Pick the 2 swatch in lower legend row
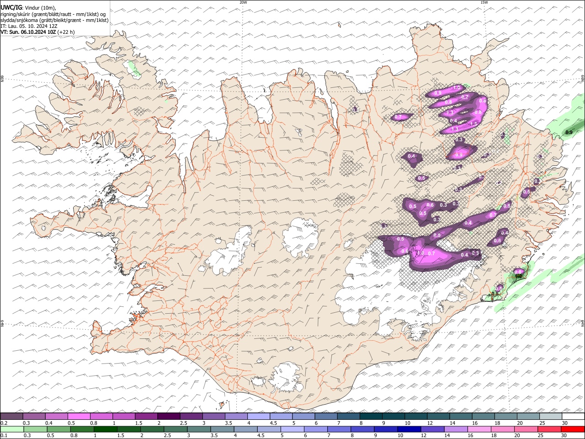 tap(152, 429)
